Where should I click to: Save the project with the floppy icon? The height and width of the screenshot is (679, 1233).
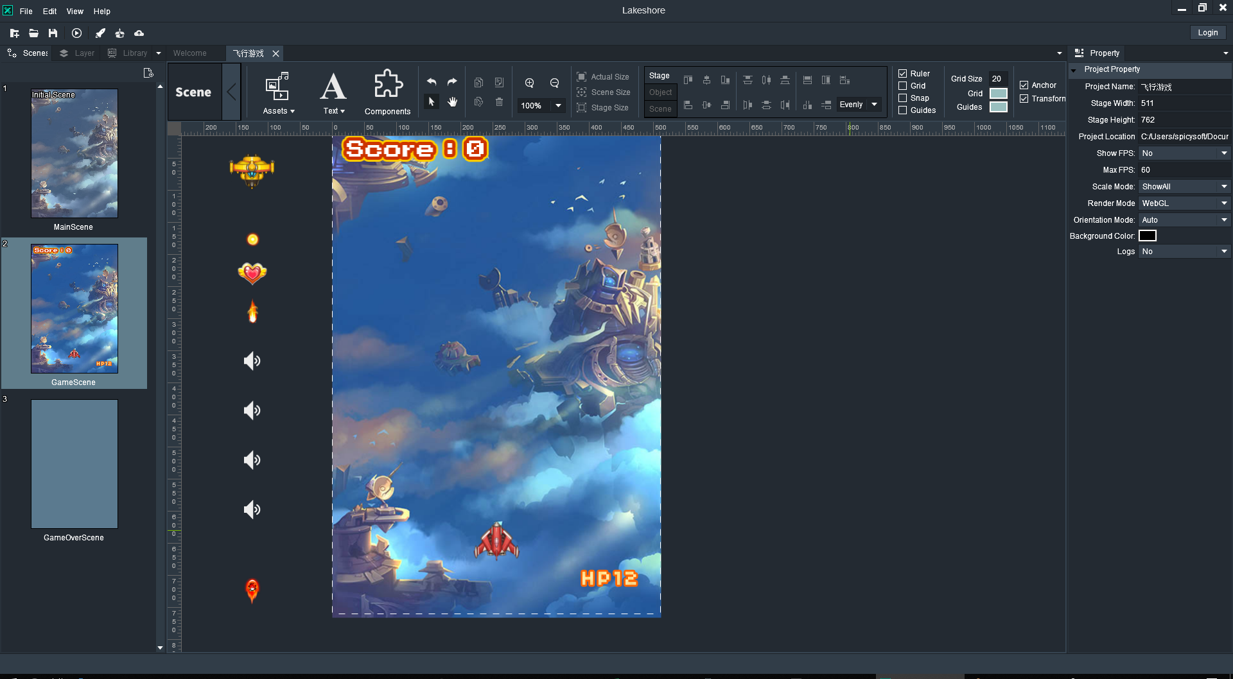[x=53, y=33]
